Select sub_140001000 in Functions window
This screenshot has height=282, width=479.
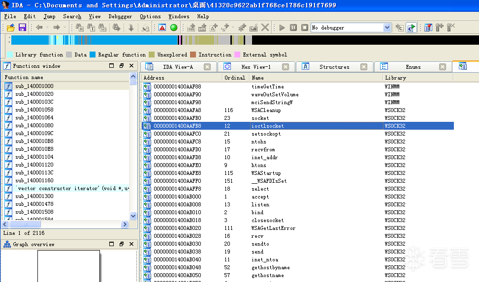(66, 86)
